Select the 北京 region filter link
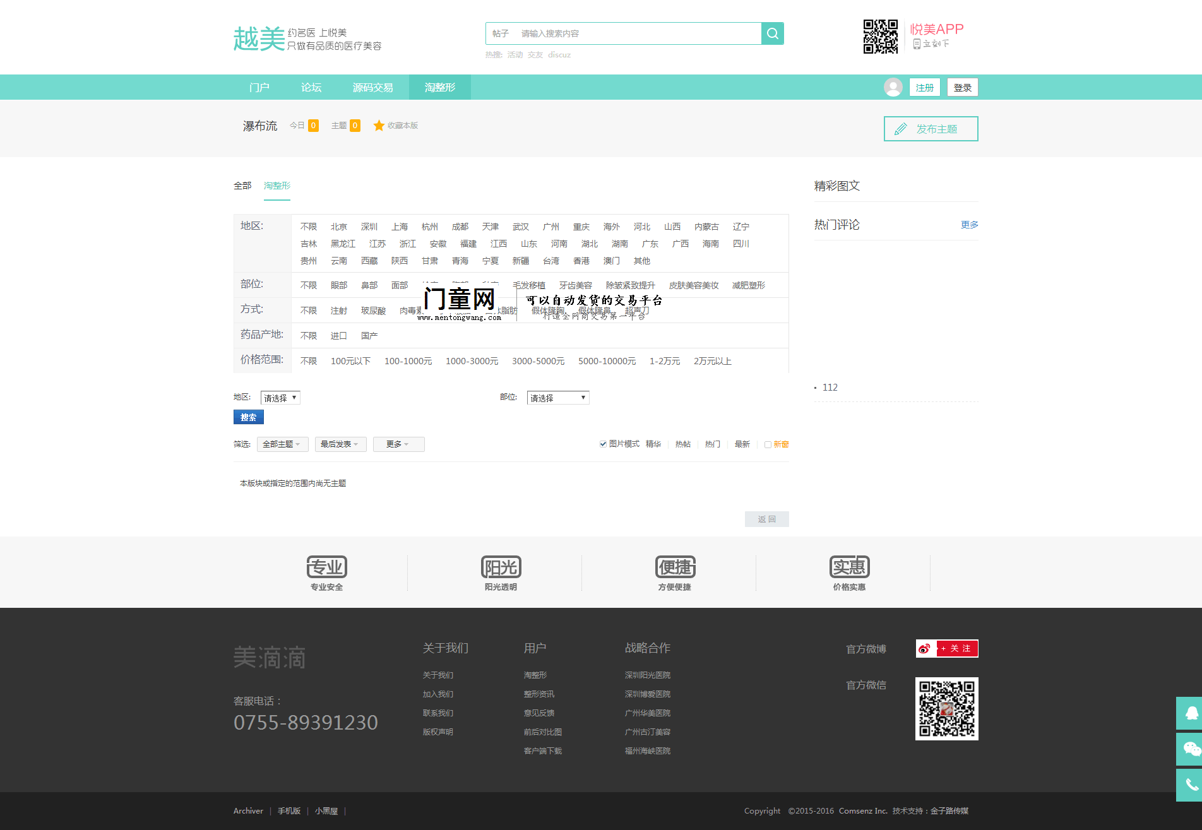The height and width of the screenshot is (830, 1202). [x=338, y=227]
